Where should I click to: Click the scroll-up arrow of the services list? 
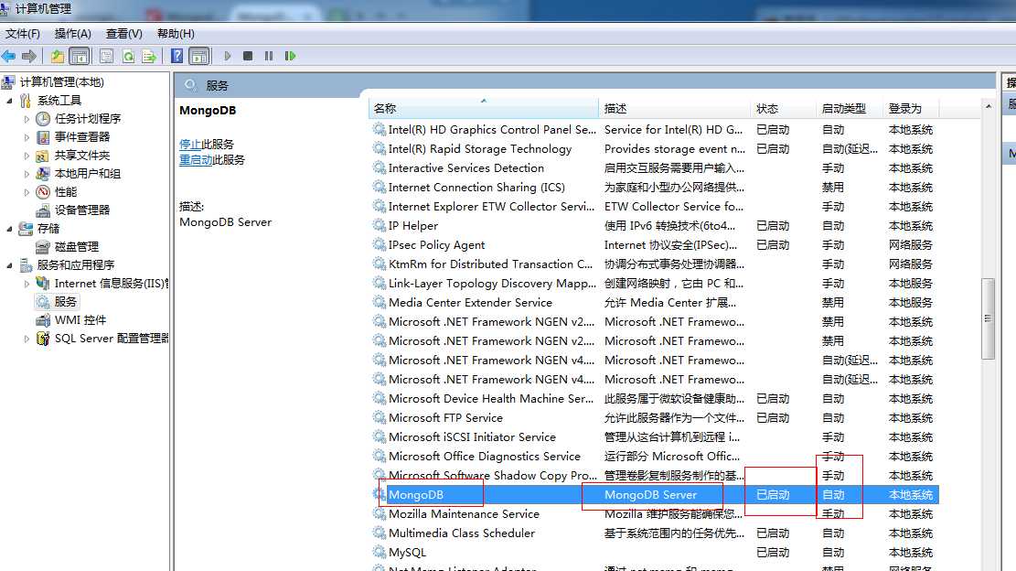point(988,106)
